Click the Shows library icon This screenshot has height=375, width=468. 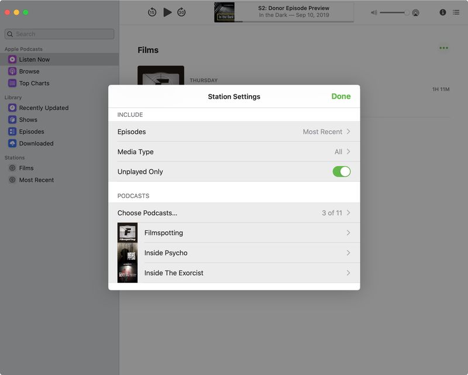coord(12,120)
